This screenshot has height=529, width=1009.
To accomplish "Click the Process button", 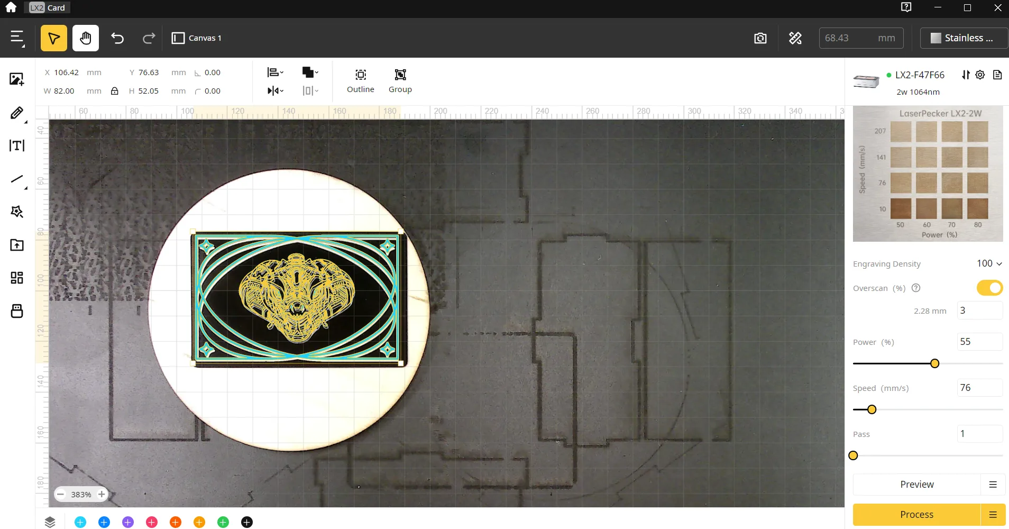I will click(916, 515).
